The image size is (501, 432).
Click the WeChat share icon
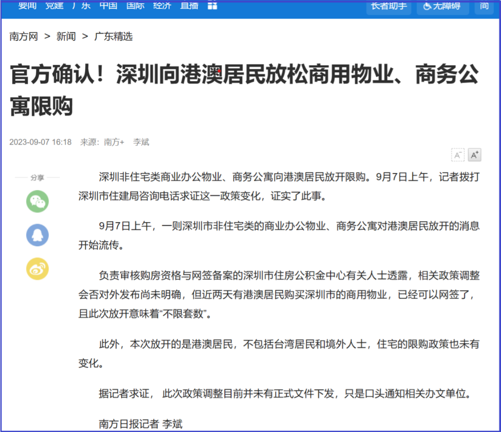pos(37,201)
